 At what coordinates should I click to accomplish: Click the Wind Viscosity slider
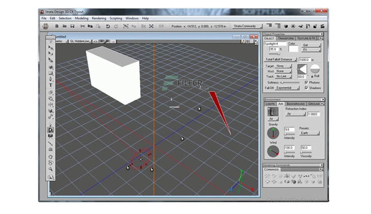[306, 153]
